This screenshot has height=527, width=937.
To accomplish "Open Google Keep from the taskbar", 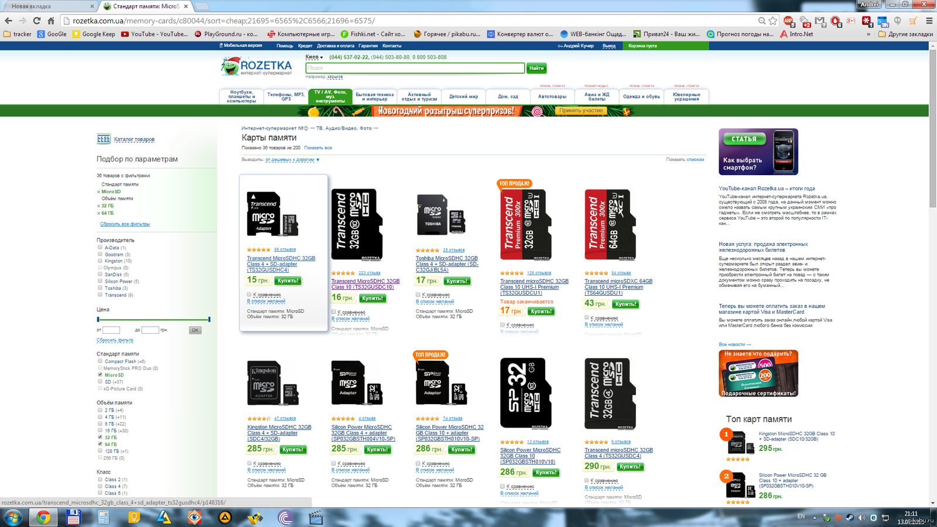I will coord(134,518).
